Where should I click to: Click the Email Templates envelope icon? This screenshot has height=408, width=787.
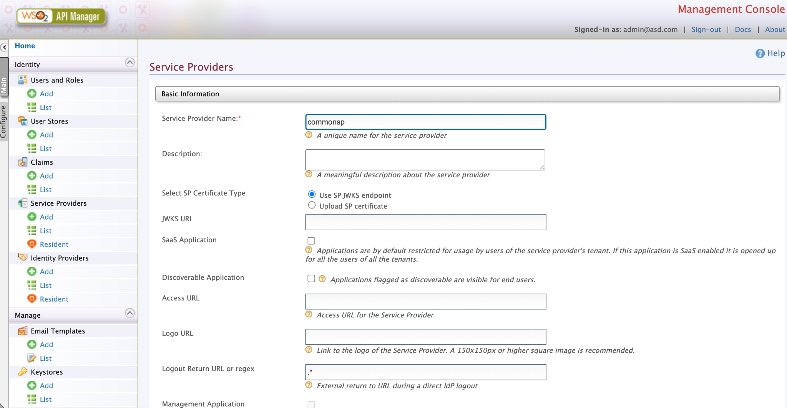23,330
